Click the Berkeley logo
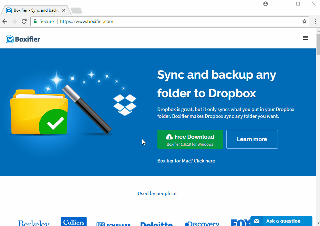 coord(34,223)
